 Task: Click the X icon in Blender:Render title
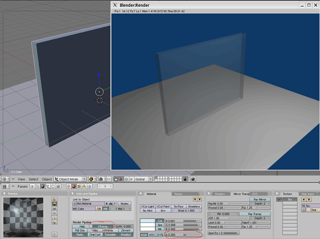[x=116, y=4]
